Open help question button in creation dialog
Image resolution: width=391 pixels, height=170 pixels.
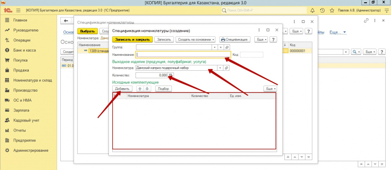tap(273, 39)
